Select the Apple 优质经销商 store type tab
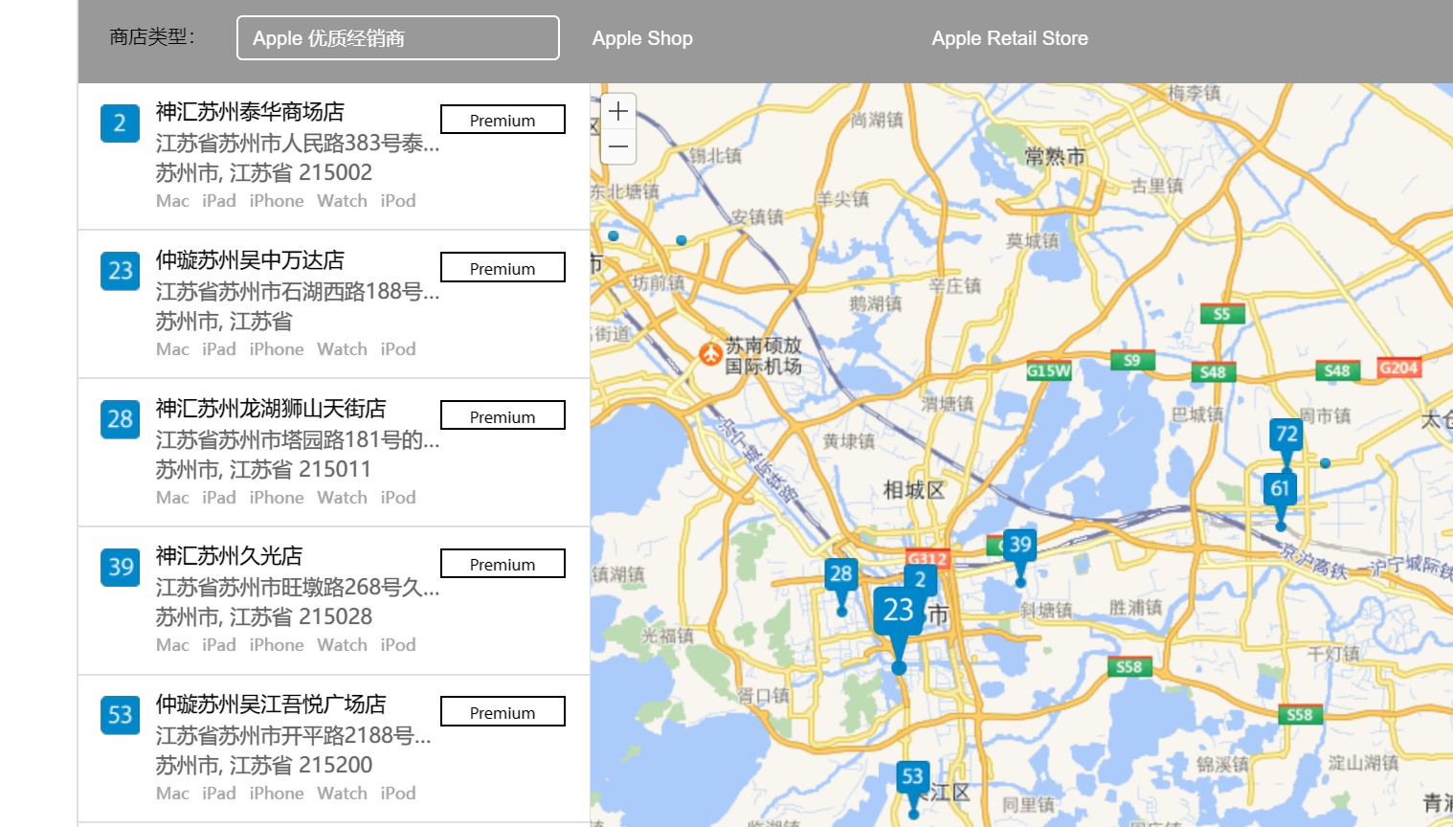 397,38
